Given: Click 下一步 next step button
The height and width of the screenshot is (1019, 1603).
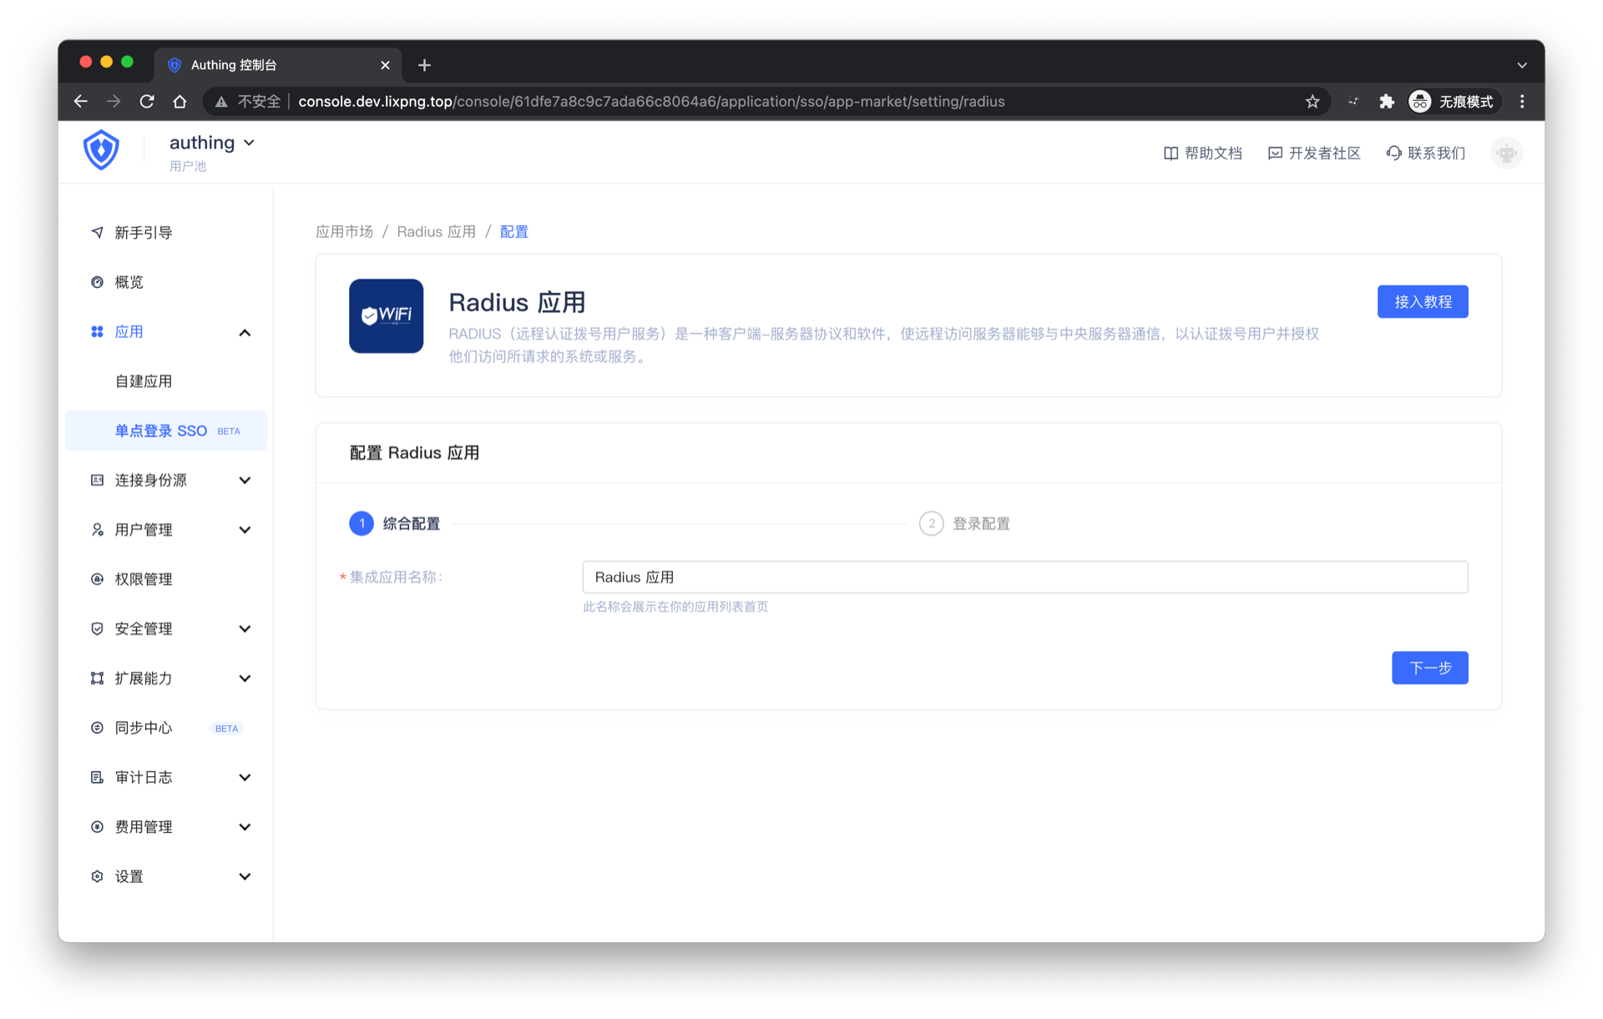Looking at the screenshot, I should click(x=1429, y=668).
